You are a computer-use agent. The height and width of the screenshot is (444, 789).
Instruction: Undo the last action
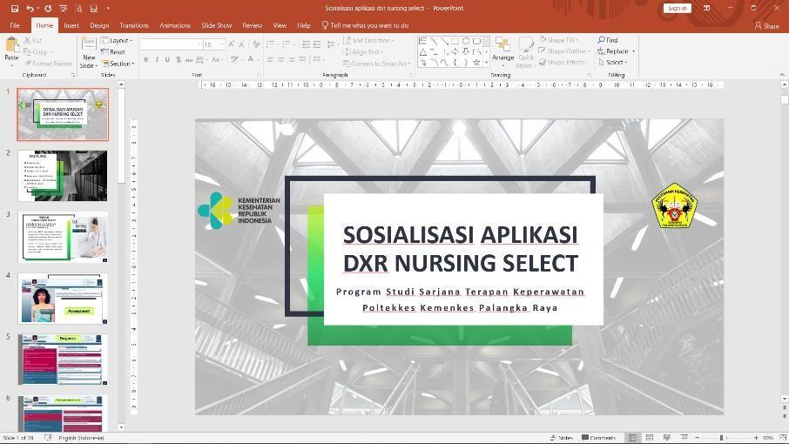pos(30,8)
